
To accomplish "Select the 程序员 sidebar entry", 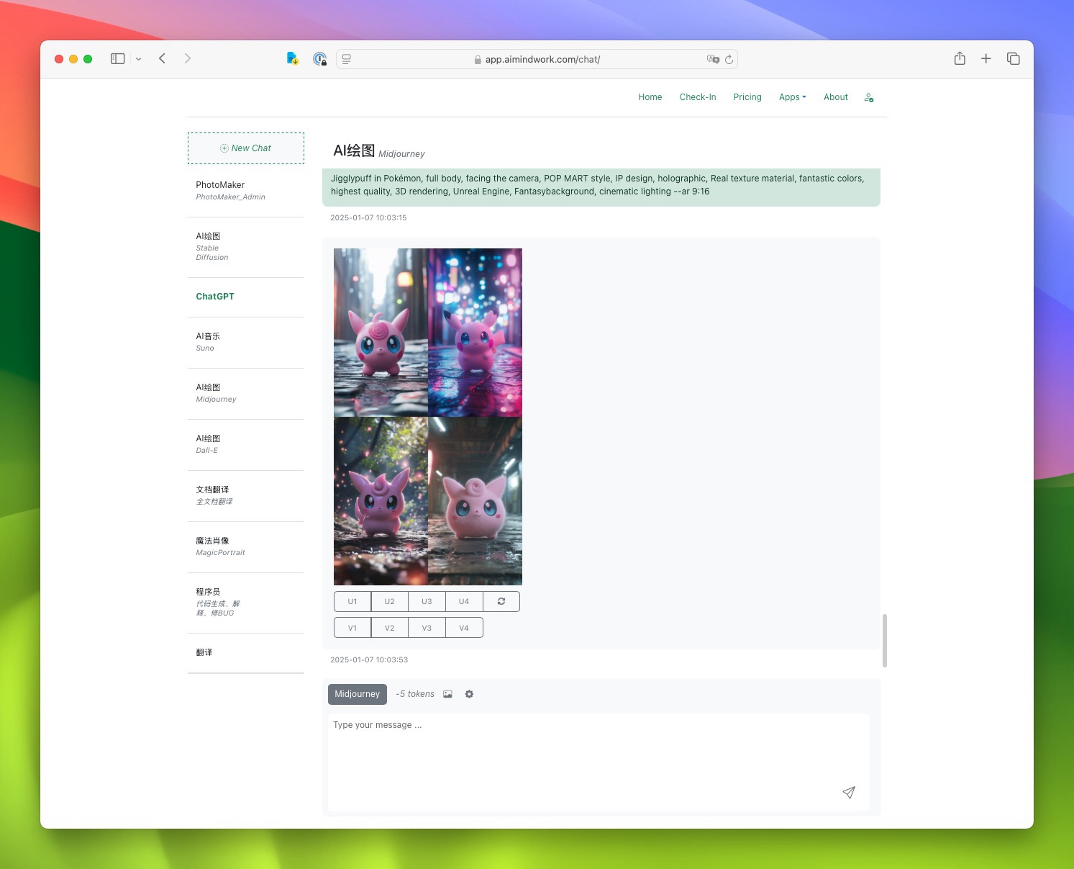I will click(246, 603).
